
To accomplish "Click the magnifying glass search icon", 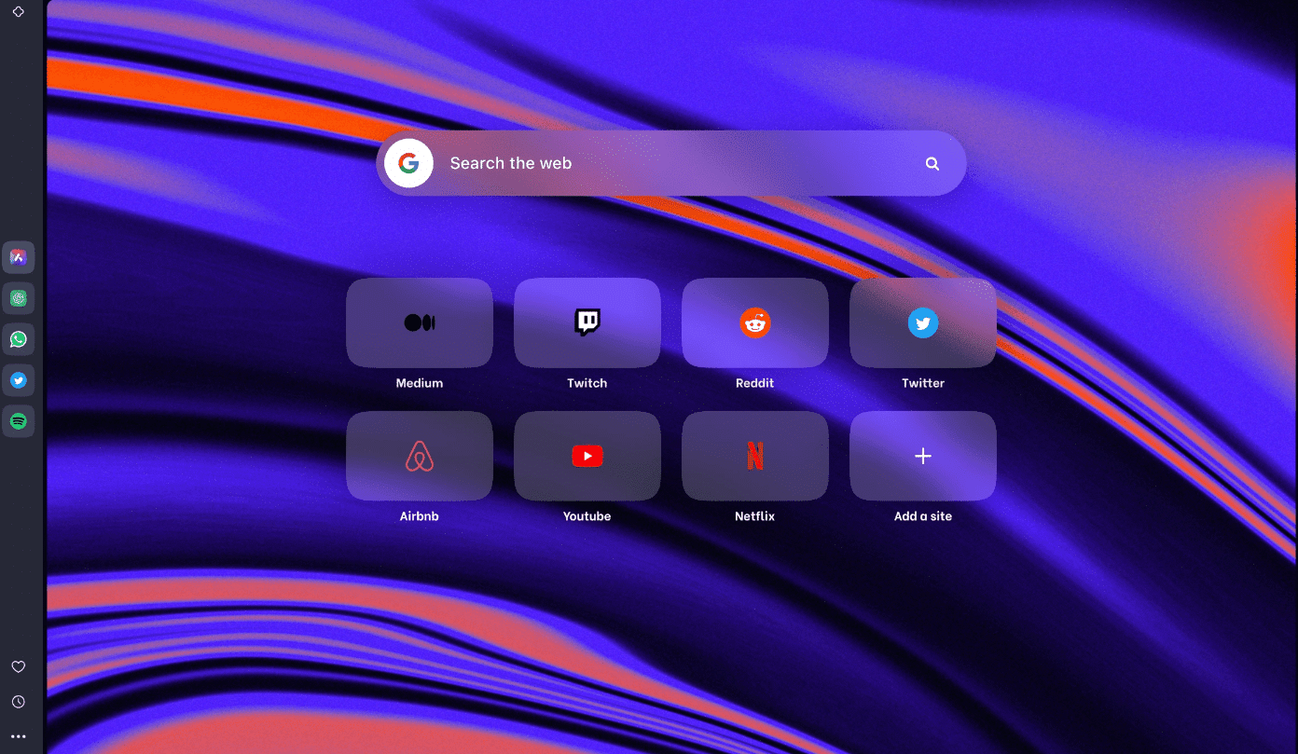I will pos(932,163).
